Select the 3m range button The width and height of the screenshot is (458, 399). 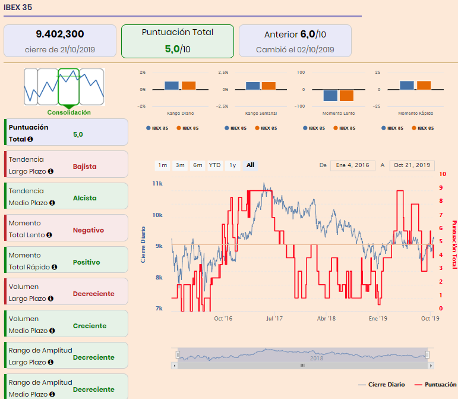[x=180, y=165]
